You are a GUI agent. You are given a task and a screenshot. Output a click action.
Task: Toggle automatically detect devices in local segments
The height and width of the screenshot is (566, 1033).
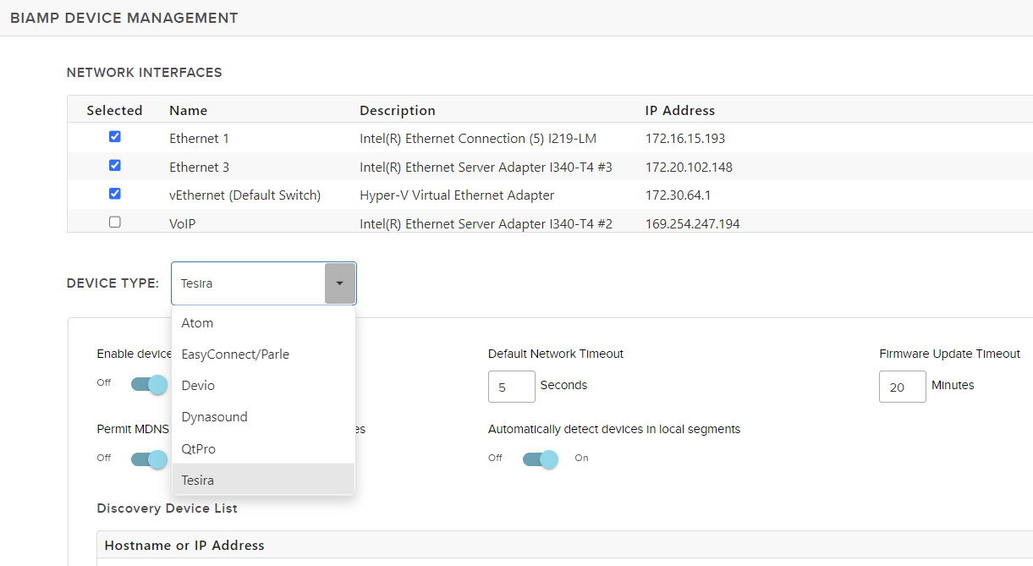[x=541, y=459]
